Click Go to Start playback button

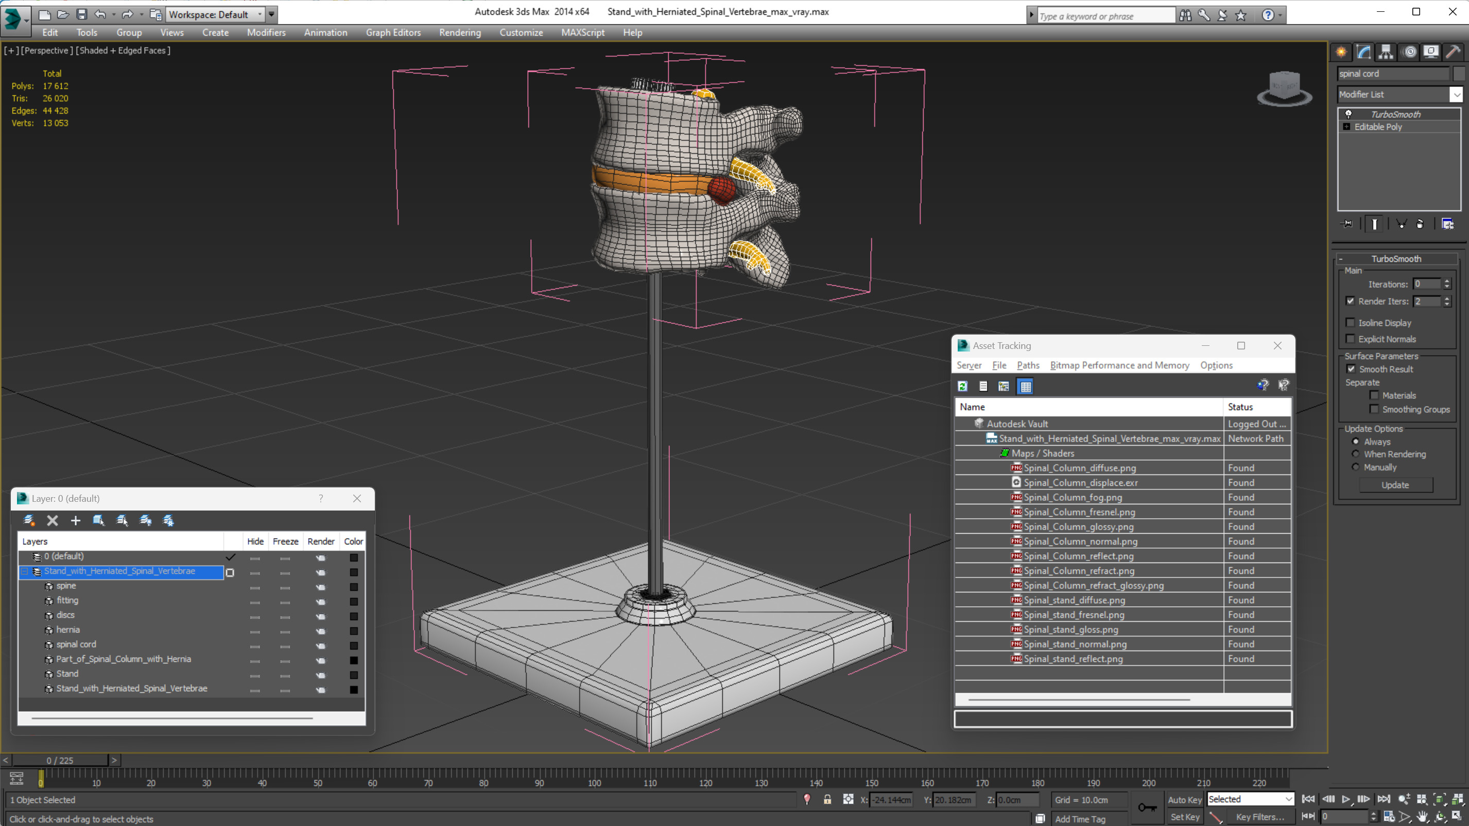pos(1308,799)
